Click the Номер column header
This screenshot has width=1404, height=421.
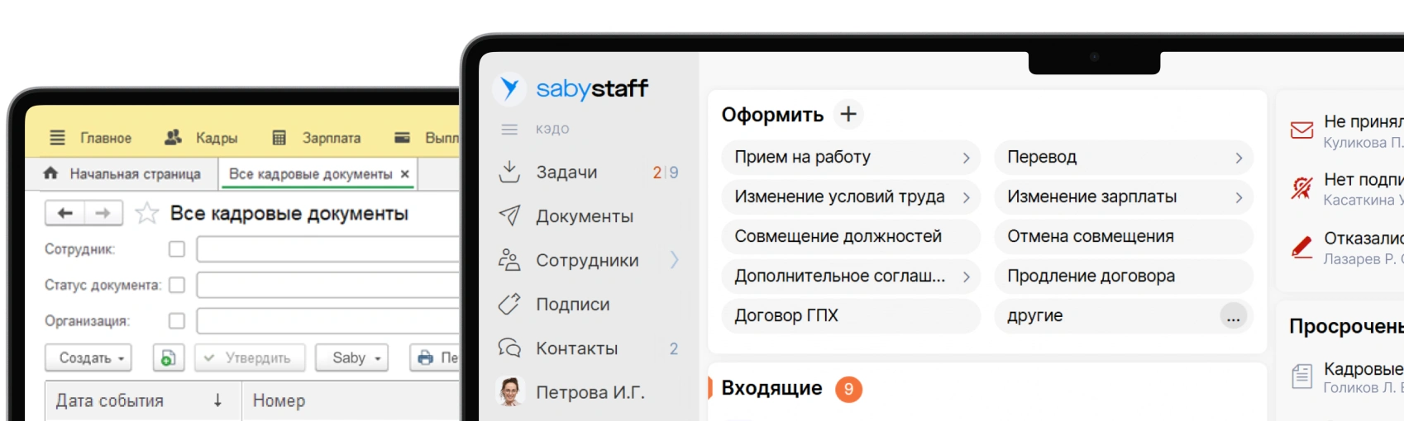(x=279, y=400)
